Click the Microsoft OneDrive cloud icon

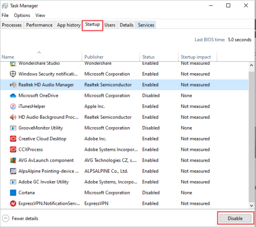(13, 96)
